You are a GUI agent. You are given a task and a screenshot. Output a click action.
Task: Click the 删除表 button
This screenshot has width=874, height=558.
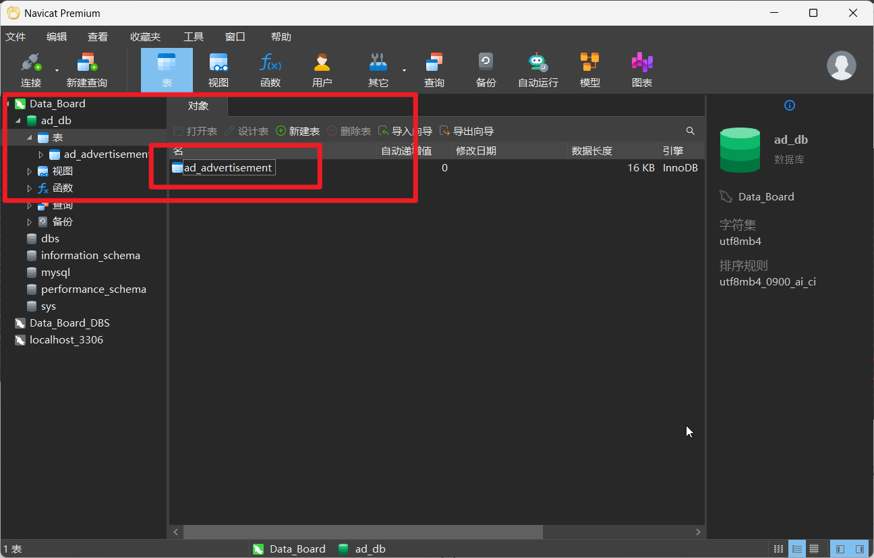(x=349, y=131)
